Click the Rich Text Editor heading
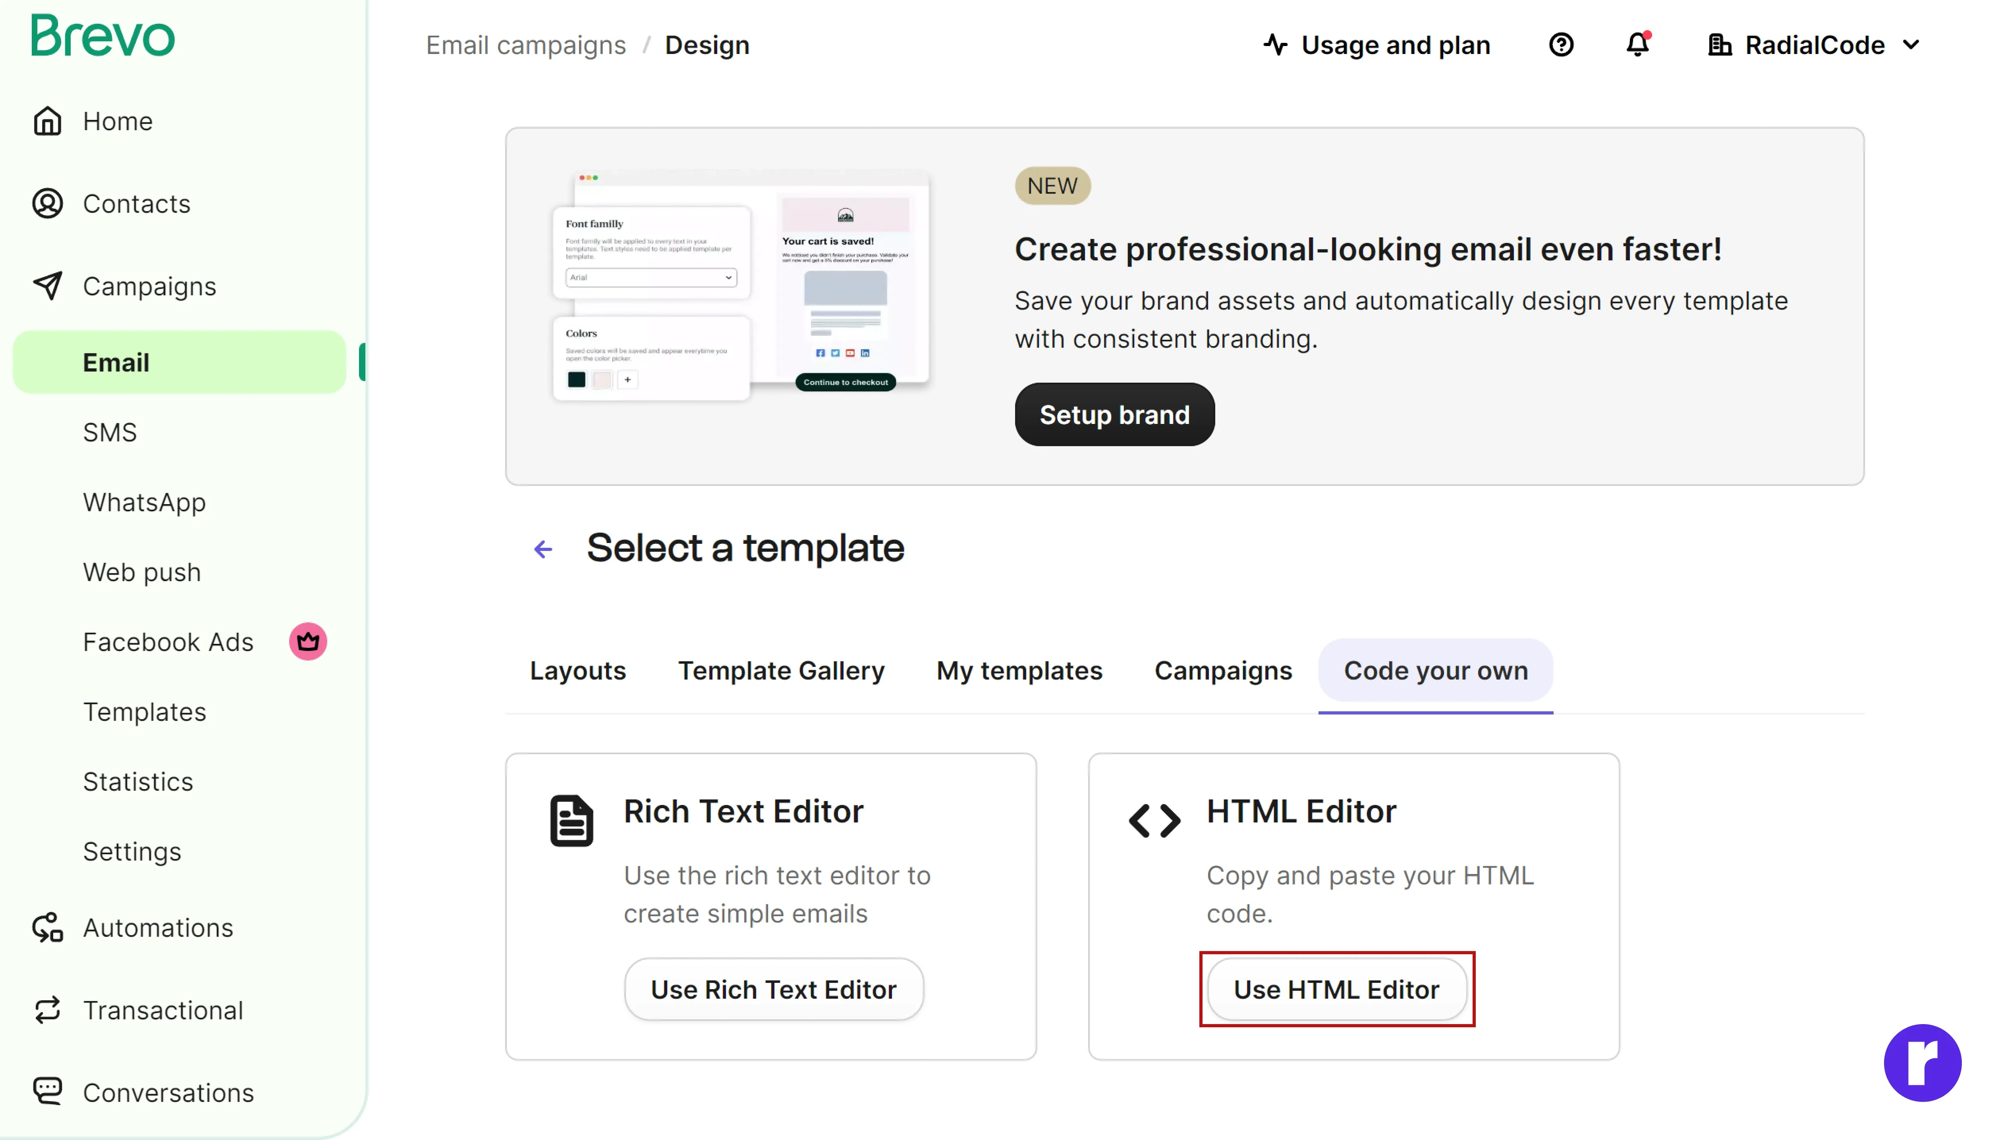Image resolution: width=2000 pixels, height=1140 pixels. [x=743, y=811]
